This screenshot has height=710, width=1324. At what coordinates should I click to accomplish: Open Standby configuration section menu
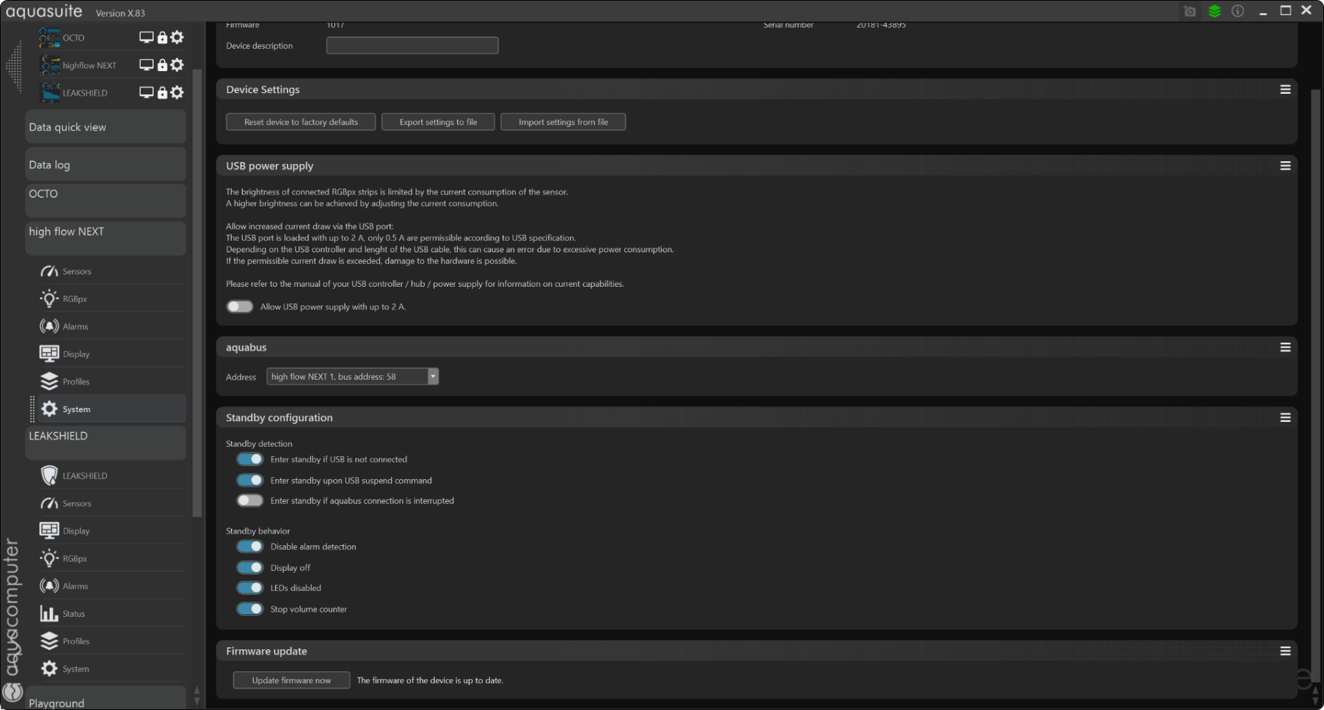(x=1285, y=418)
